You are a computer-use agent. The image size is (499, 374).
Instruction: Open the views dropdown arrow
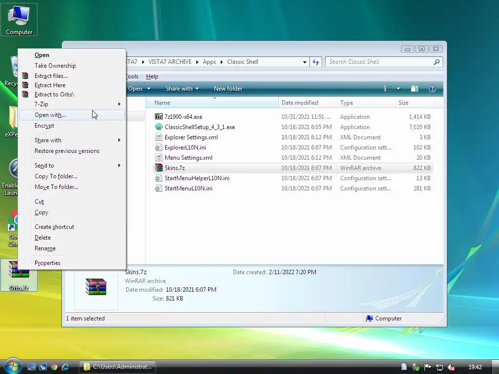(x=398, y=89)
